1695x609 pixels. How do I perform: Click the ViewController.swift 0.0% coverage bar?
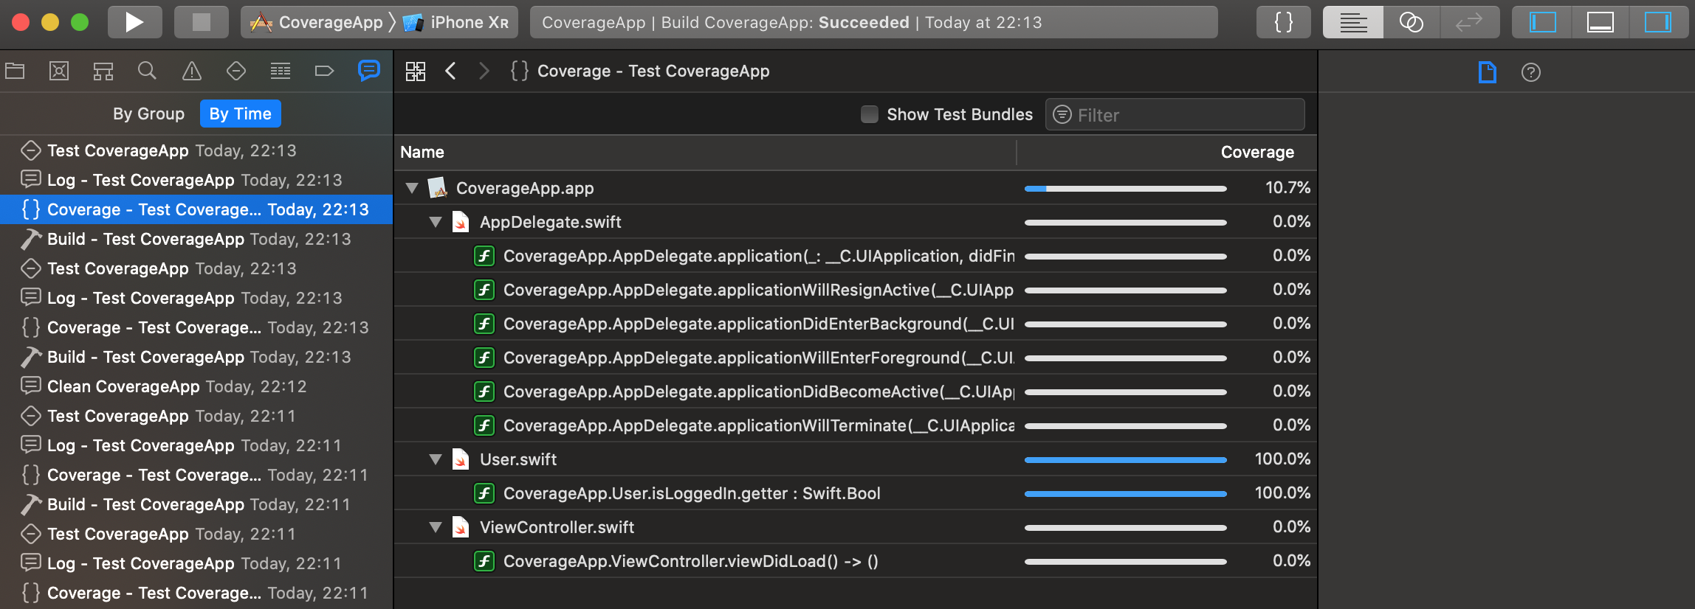1126,528
